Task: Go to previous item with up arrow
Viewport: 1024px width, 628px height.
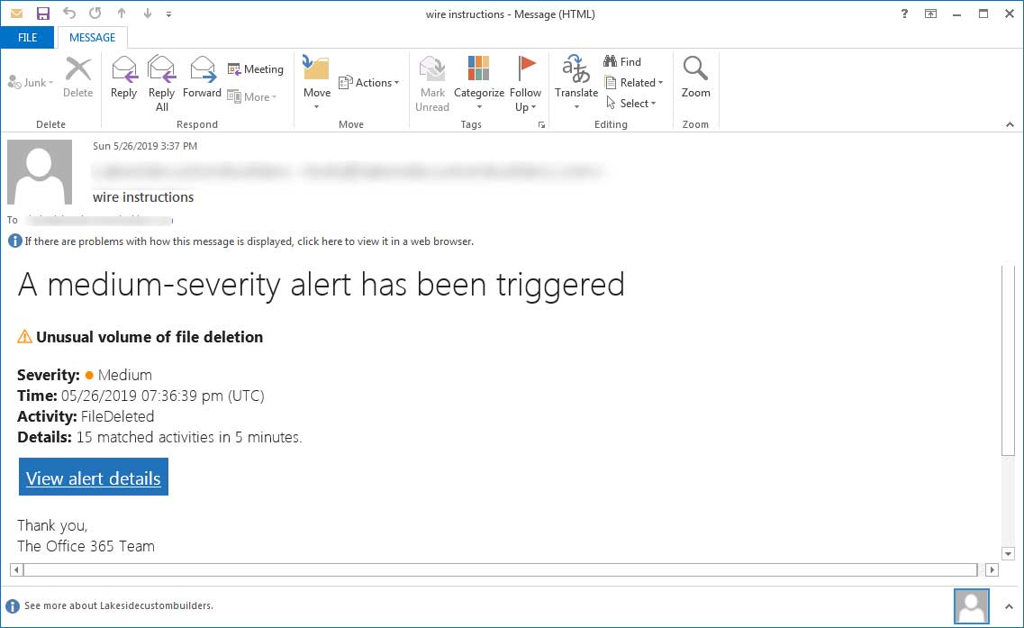Action: (x=122, y=14)
